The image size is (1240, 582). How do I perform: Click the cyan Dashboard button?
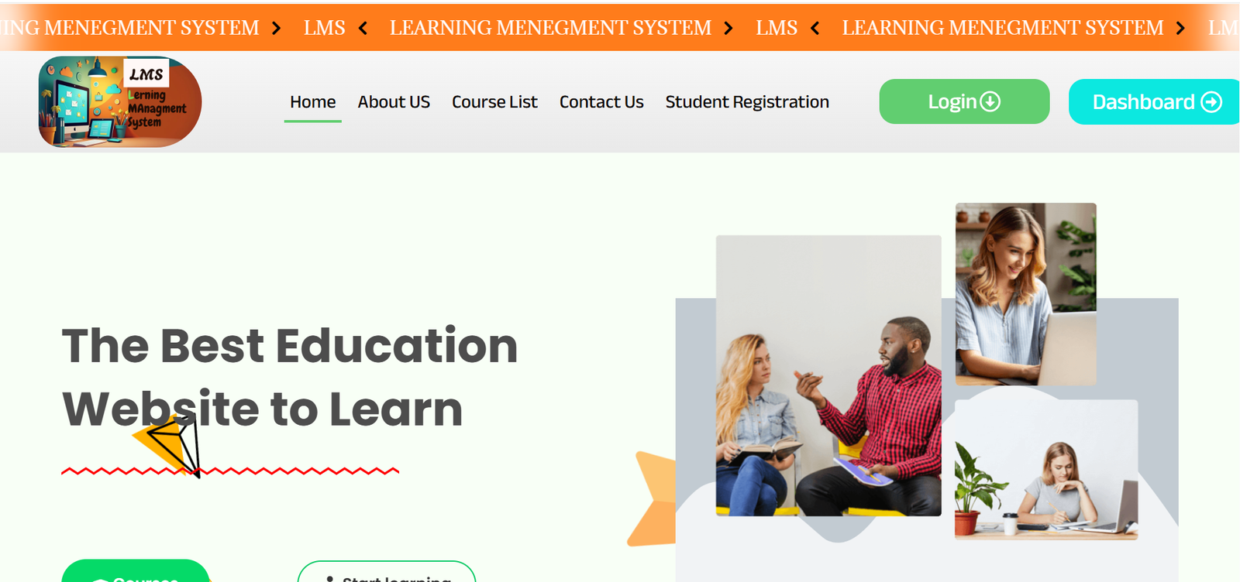pos(1154,101)
